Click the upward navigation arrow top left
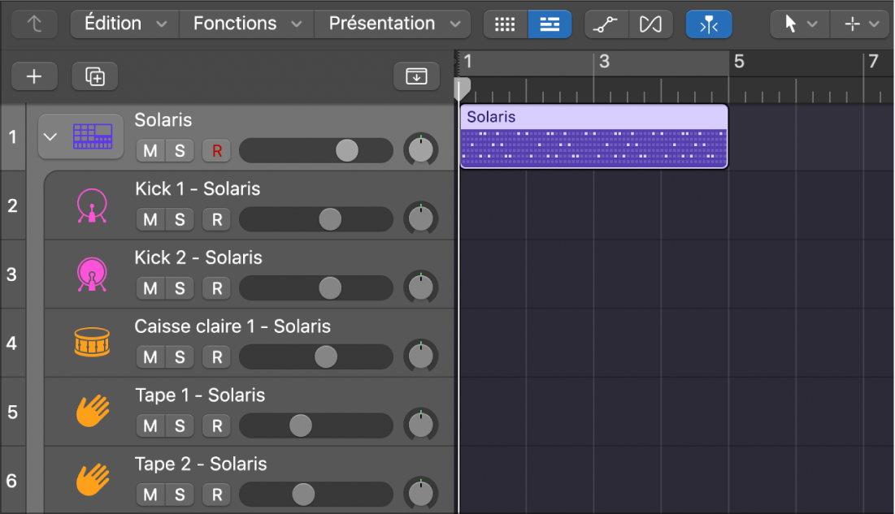The height and width of the screenshot is (514, 895). coord(33,24)
